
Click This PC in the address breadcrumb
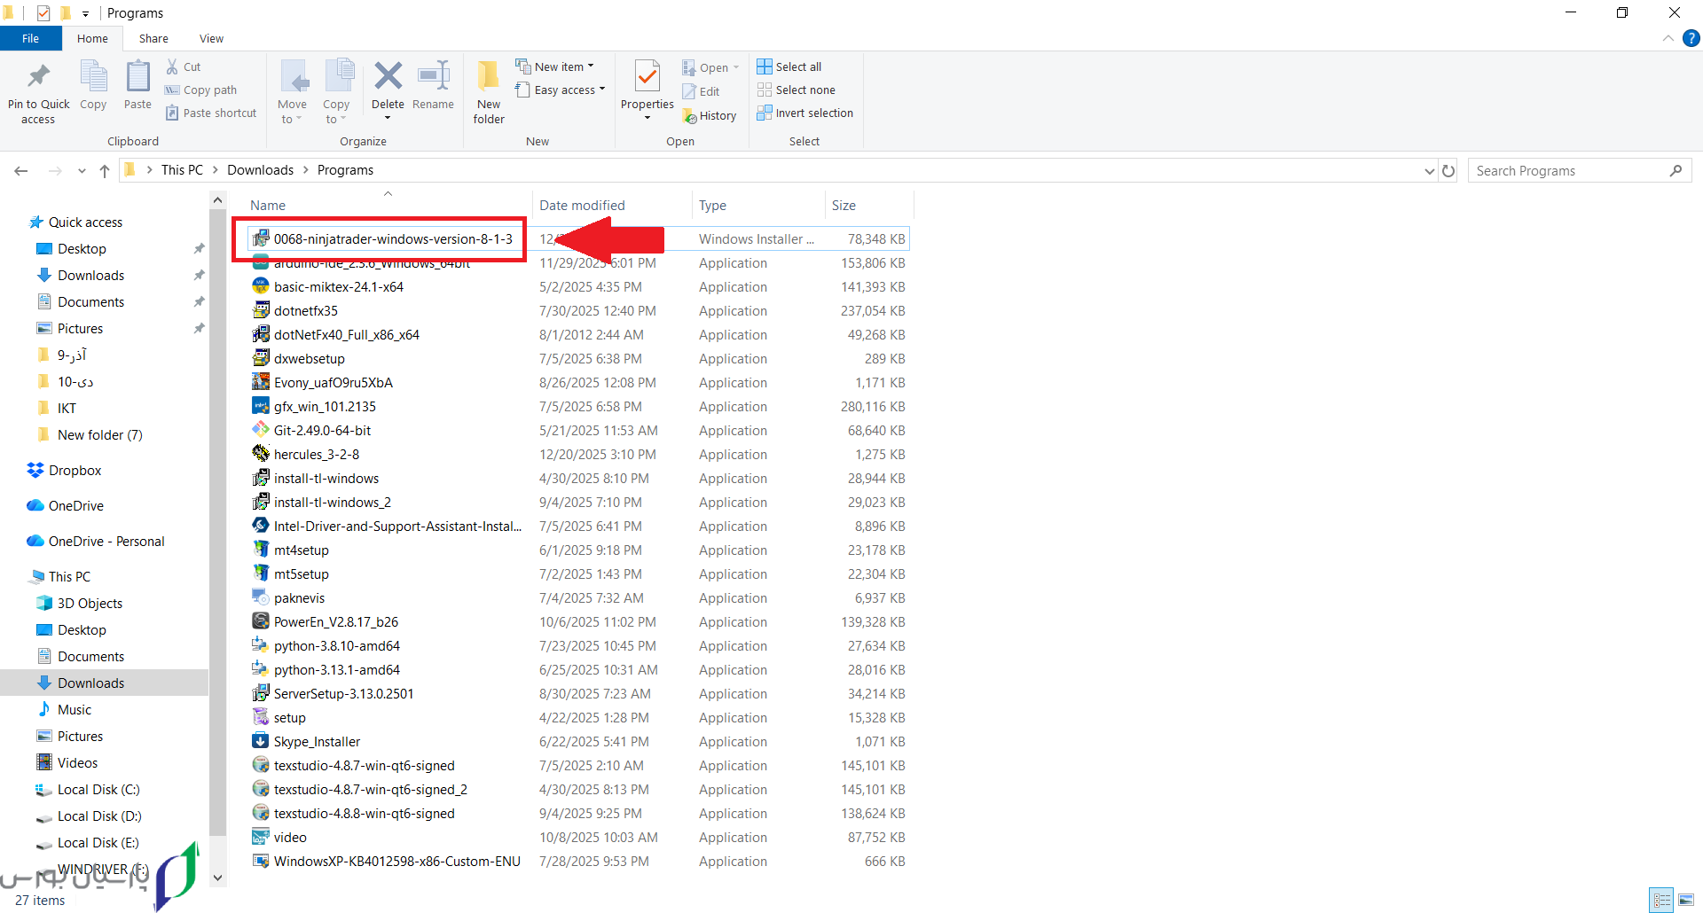click(182, 169)
